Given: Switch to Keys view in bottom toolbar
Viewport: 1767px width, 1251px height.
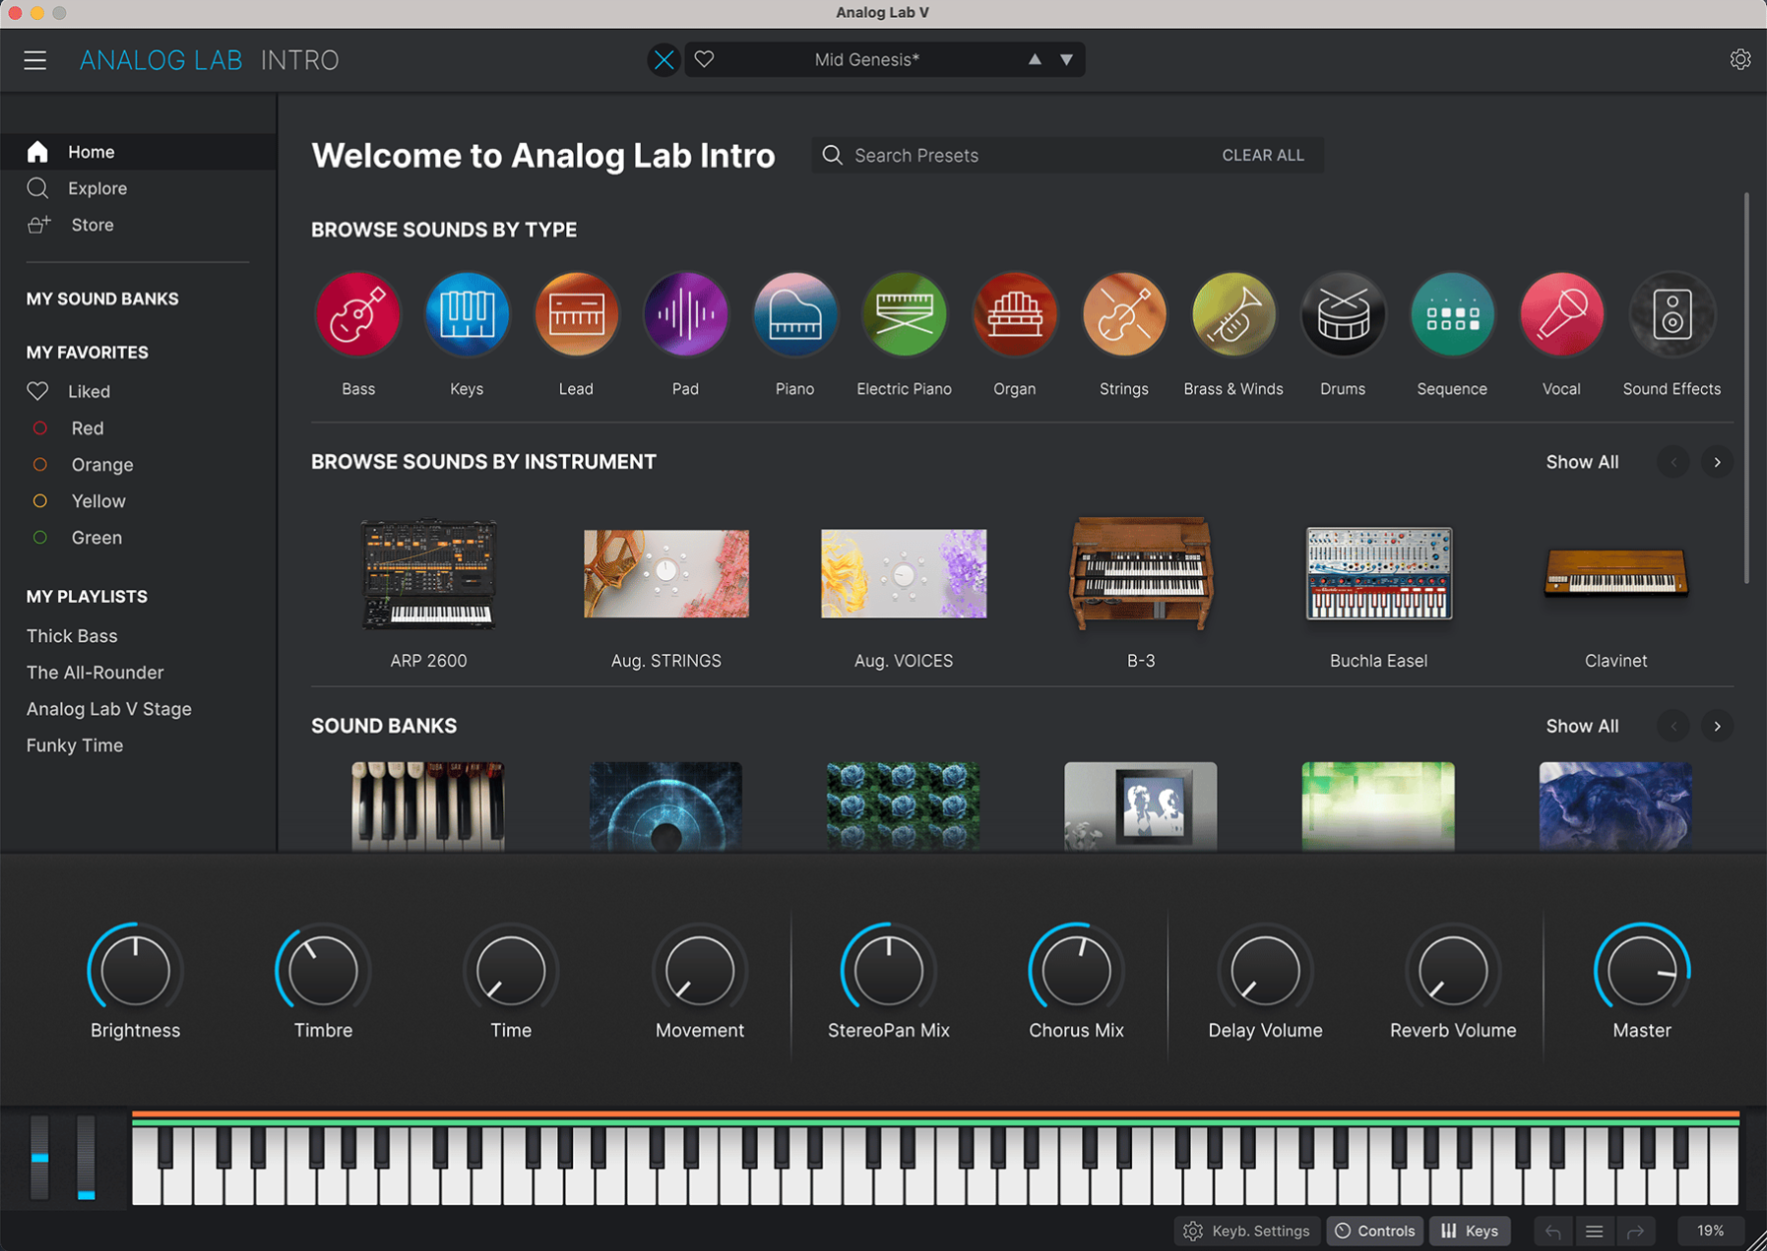Looking at the screenshot, I should click(1469, 1231).
